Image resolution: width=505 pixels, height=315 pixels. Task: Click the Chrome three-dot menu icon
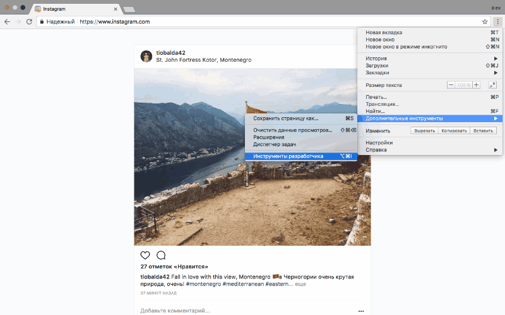[497, 22]
